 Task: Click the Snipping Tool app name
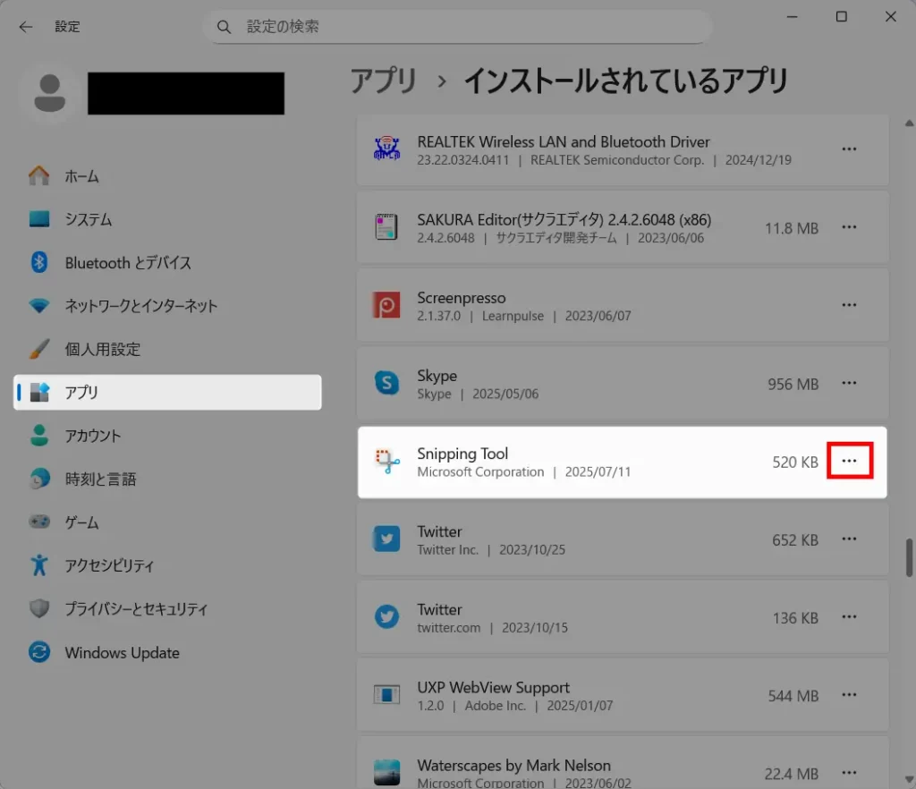tap(462, 454)
